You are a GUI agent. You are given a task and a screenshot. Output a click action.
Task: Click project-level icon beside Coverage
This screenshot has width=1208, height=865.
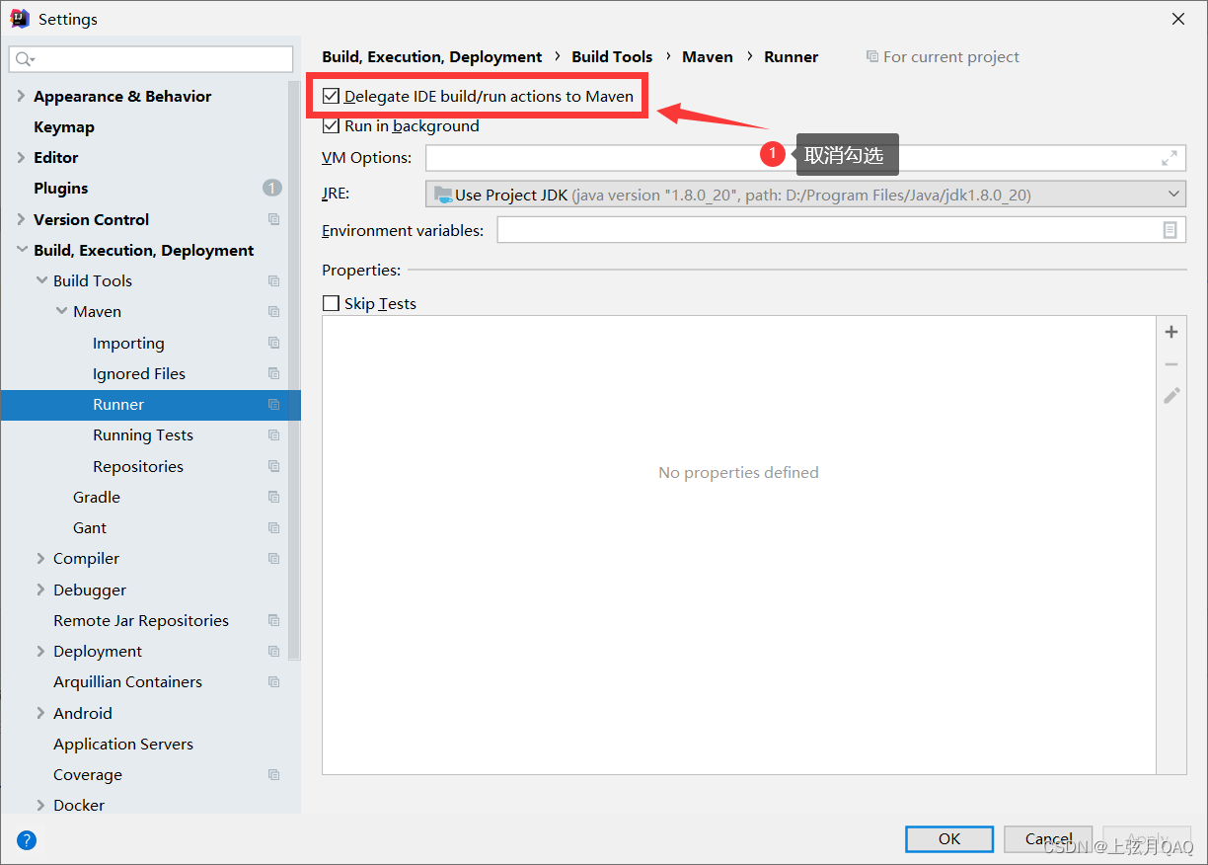coord(274,774)
